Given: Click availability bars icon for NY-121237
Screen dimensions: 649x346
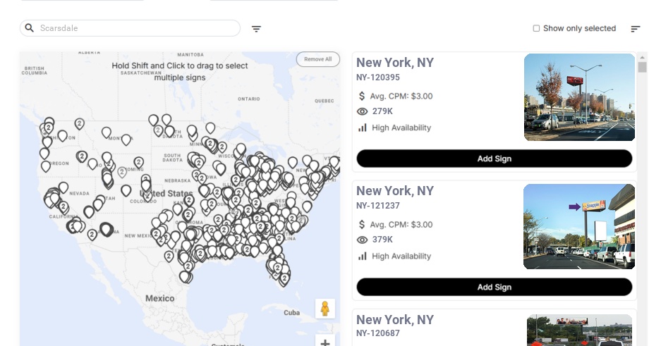Looking at the screenshot, I should click(363, 256).
